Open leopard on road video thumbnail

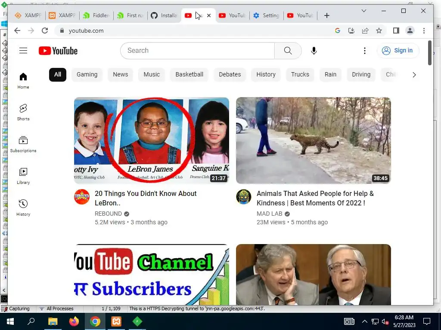pos(314,141)
